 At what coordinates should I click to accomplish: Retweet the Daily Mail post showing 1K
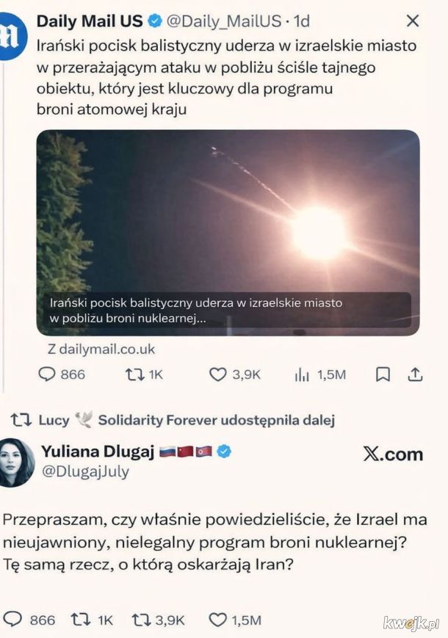point(144,374)
